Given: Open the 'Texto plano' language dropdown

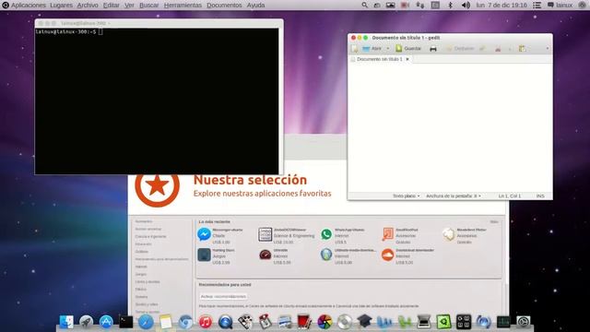Looking at the screenshot, I should tap(406, 196).
